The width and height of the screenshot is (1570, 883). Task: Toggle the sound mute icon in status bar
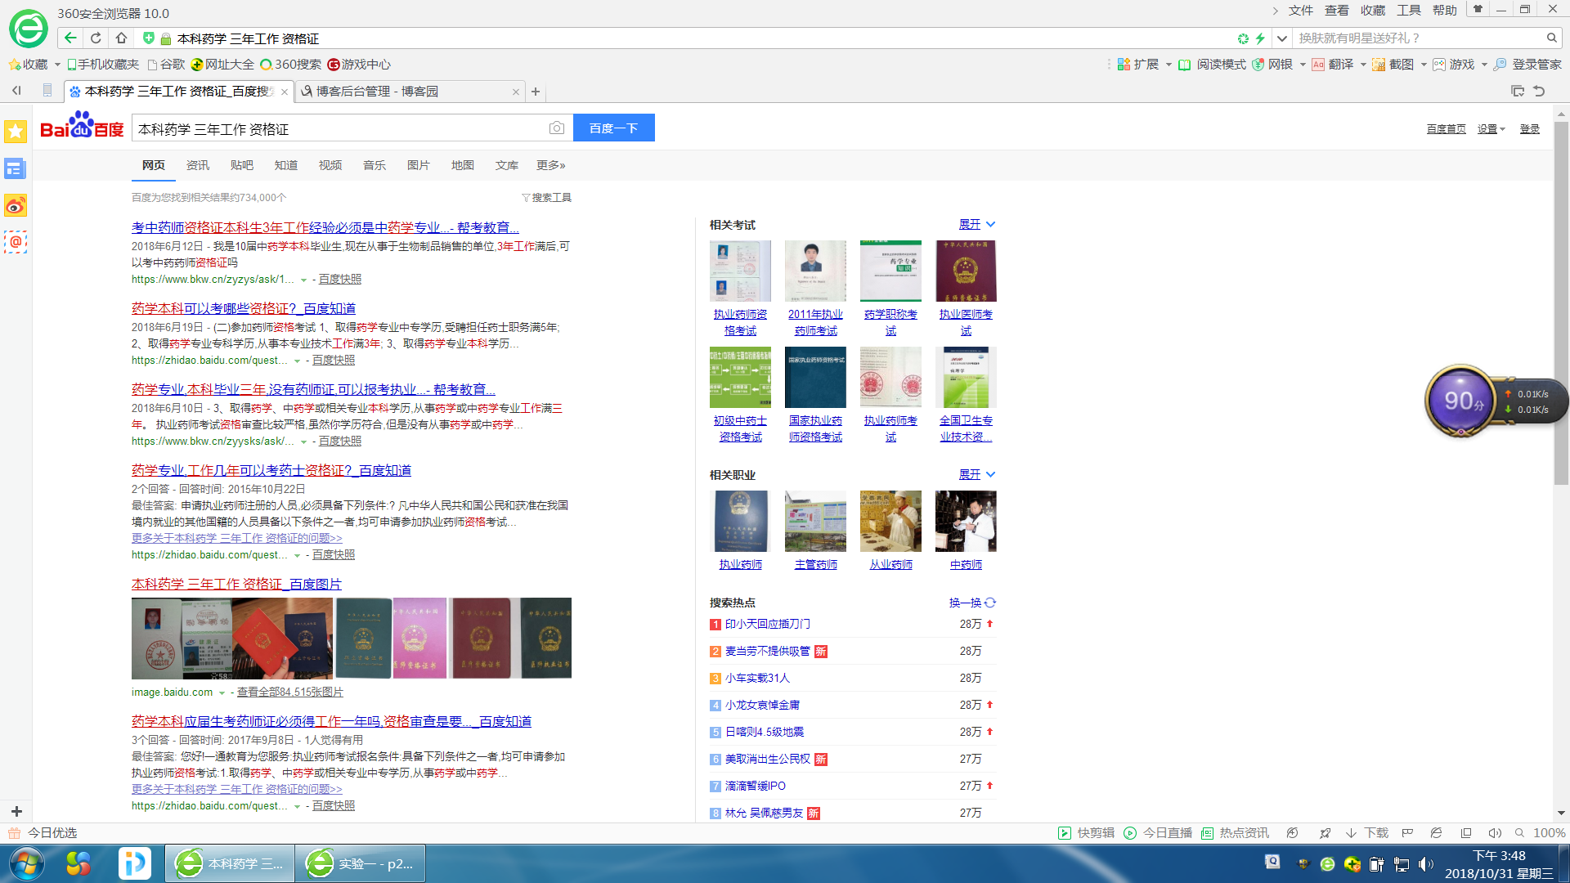pos(1494,833)
